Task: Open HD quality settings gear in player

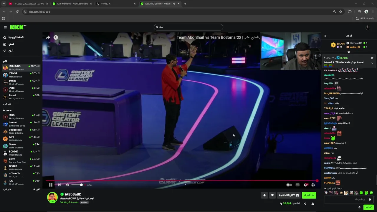Action: pos(305,185)
